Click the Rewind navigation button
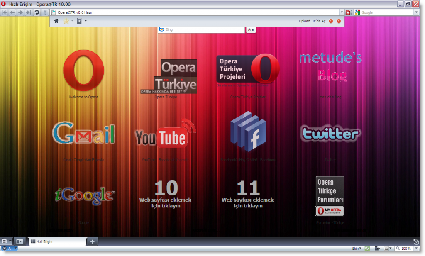 (4, 12)
